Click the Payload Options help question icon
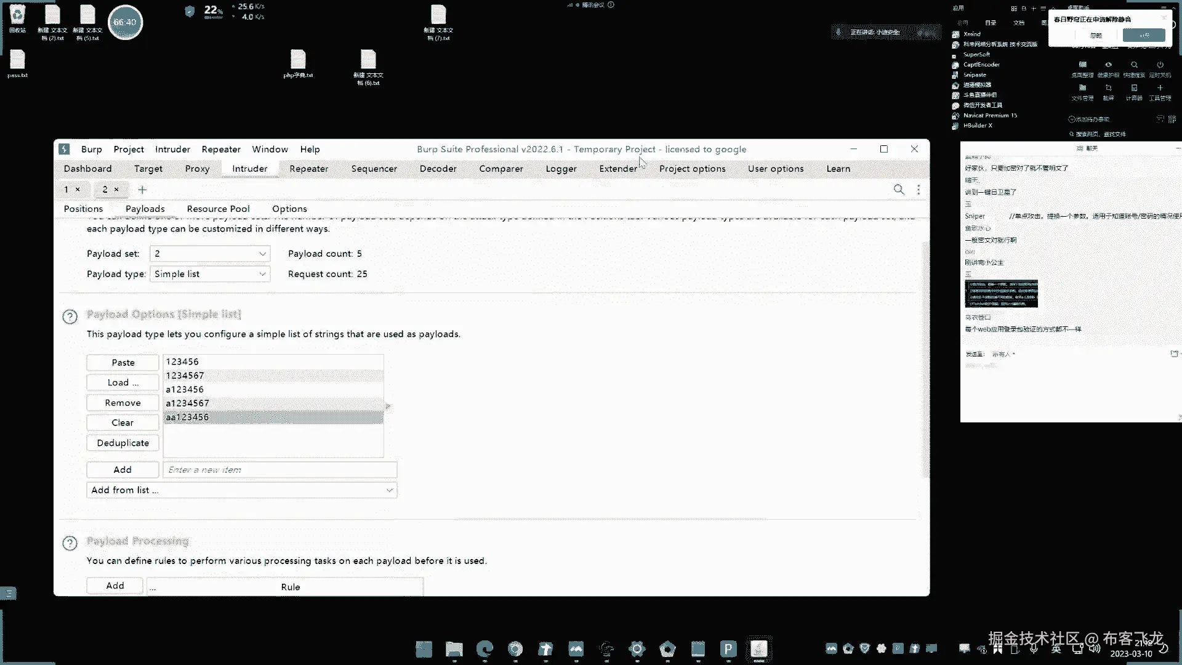The image size is (1182, 665). point(70,316)
